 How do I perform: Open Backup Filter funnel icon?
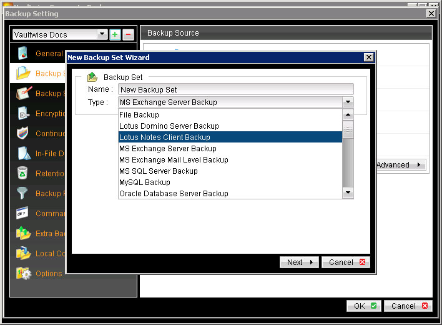pos(22,193)
